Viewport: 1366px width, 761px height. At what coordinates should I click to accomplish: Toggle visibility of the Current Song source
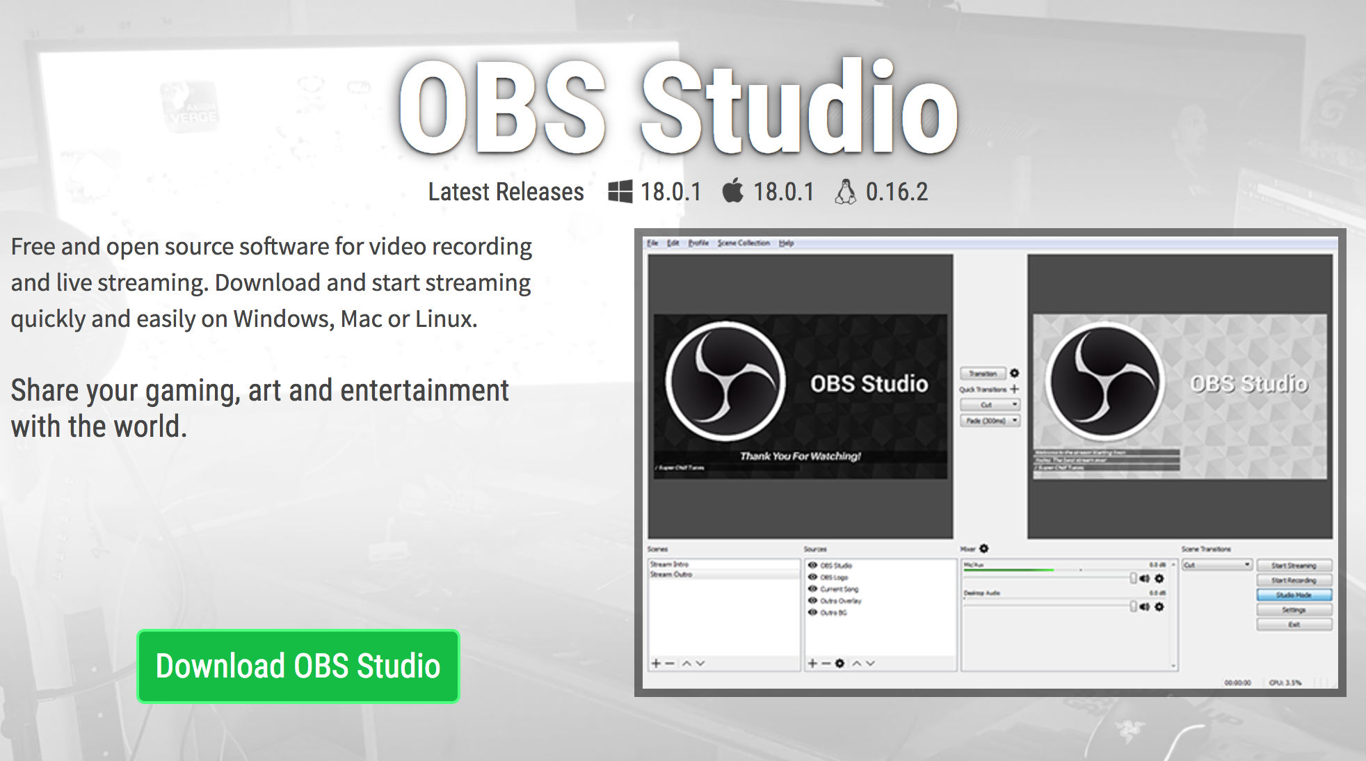[812, 588]
